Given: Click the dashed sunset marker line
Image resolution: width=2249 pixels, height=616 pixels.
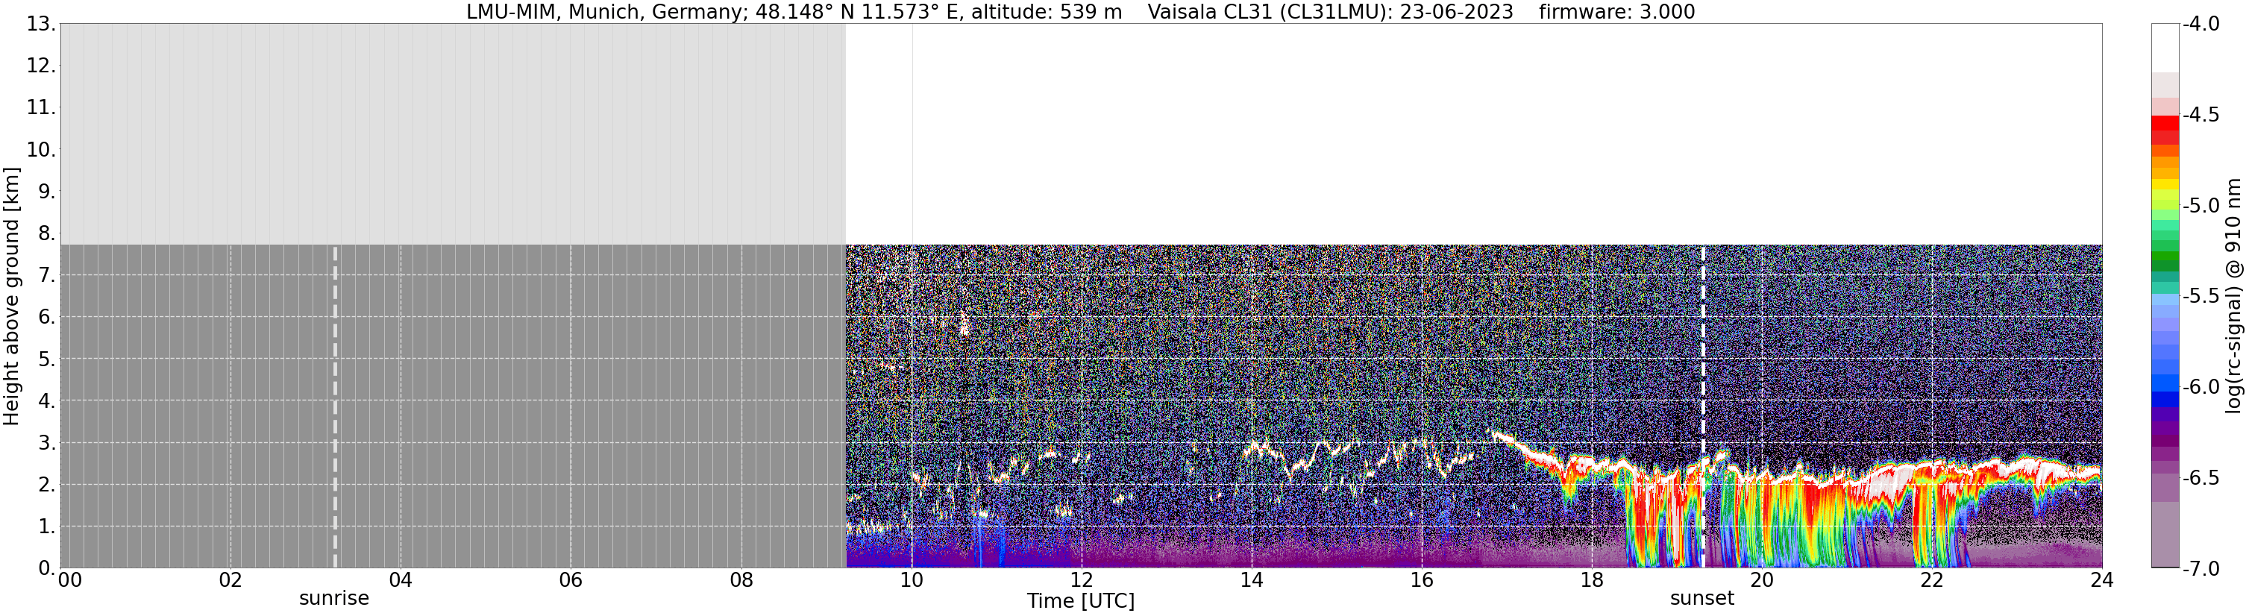Looking at the screenshot, I should coord(1703,406).
